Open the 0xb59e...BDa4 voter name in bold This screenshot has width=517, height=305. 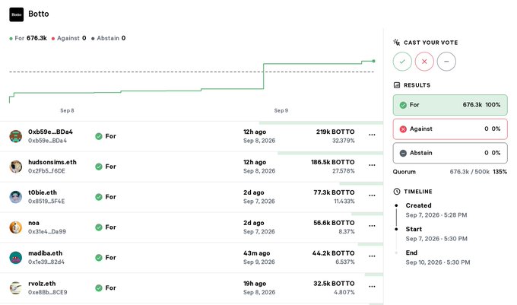click(50, 132)
